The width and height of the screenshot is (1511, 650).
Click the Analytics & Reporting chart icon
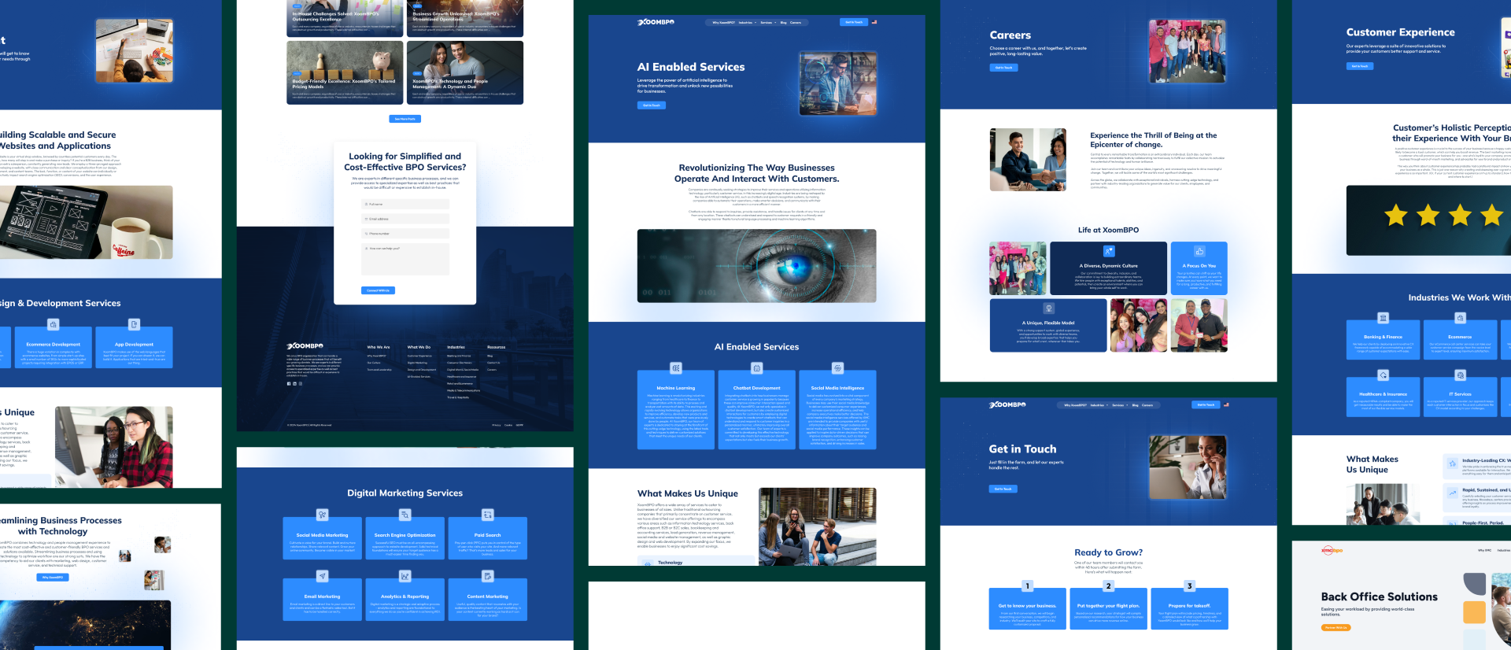pyautogui.click(x=405, y=576)
